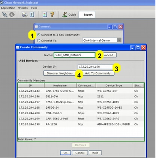Click the OK button
The height and width of the screenshot is (158, 156).
click(65, 153)
